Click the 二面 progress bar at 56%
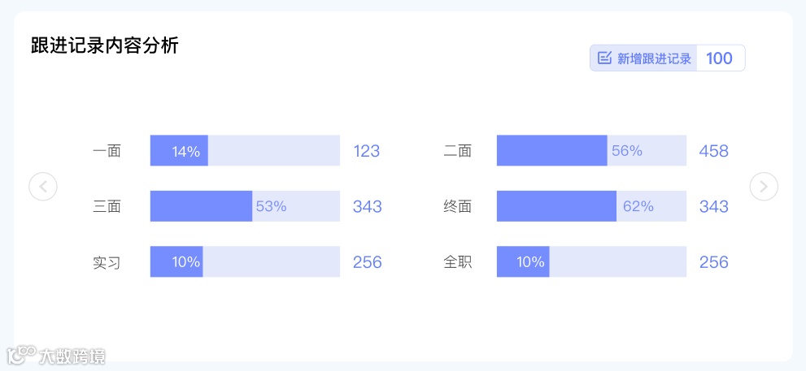The width and height of the screenshot is (806, 371). [x=591, y=150]
